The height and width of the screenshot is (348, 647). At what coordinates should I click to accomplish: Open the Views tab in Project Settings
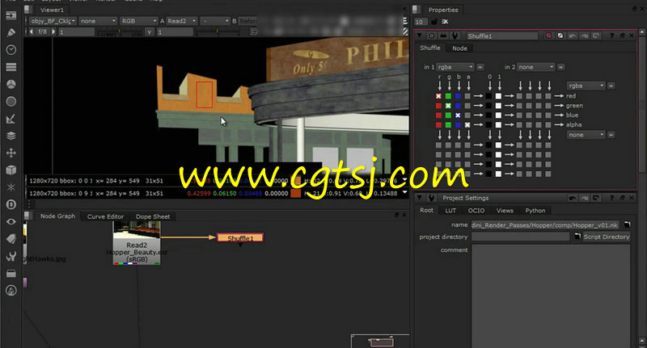pos(505,211)
